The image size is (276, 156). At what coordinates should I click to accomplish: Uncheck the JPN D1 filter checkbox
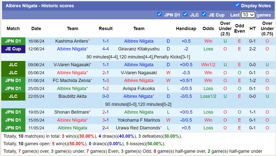click(x=159, y=14)
